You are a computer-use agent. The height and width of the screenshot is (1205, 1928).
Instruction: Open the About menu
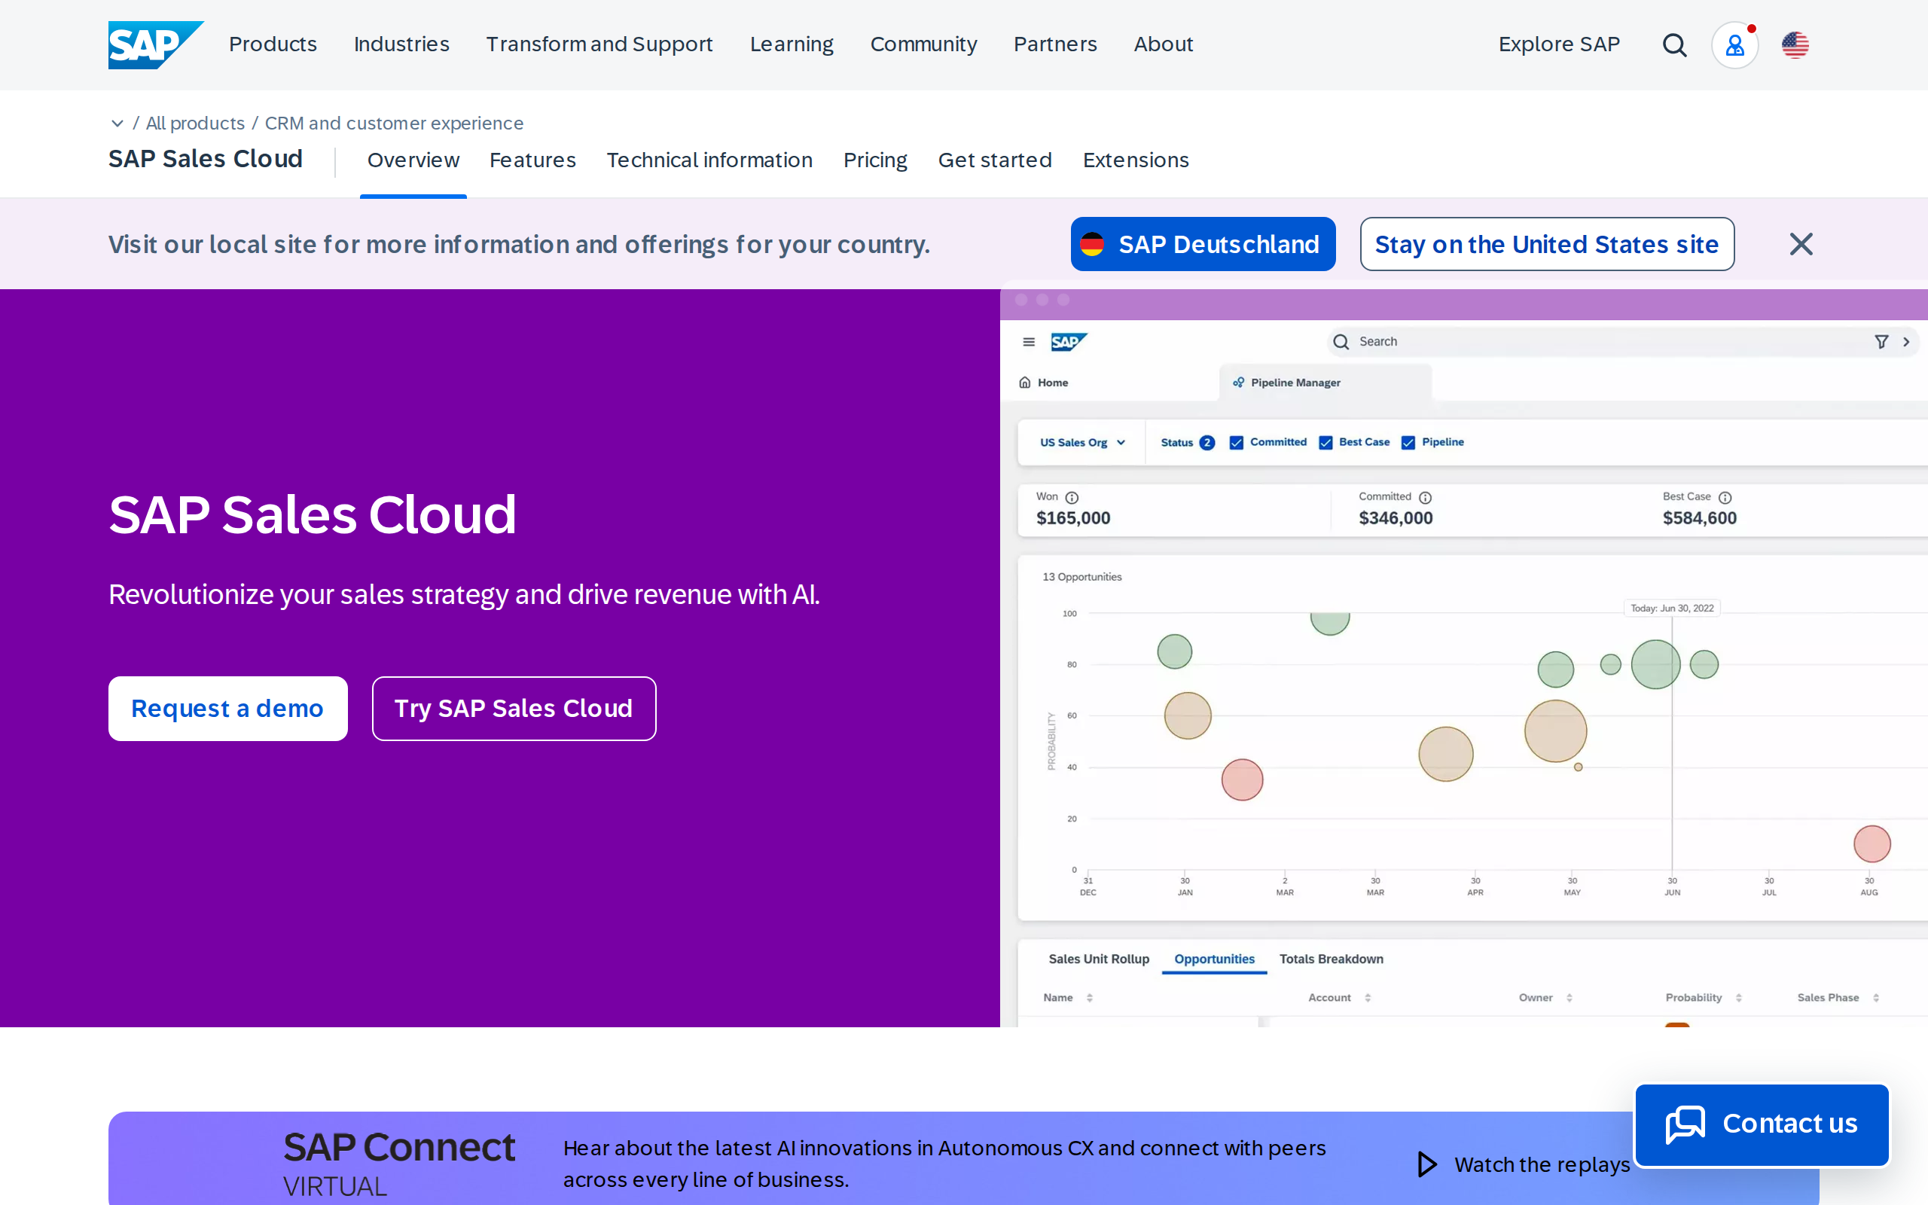pyautogui.click(x=1163, y=44)
